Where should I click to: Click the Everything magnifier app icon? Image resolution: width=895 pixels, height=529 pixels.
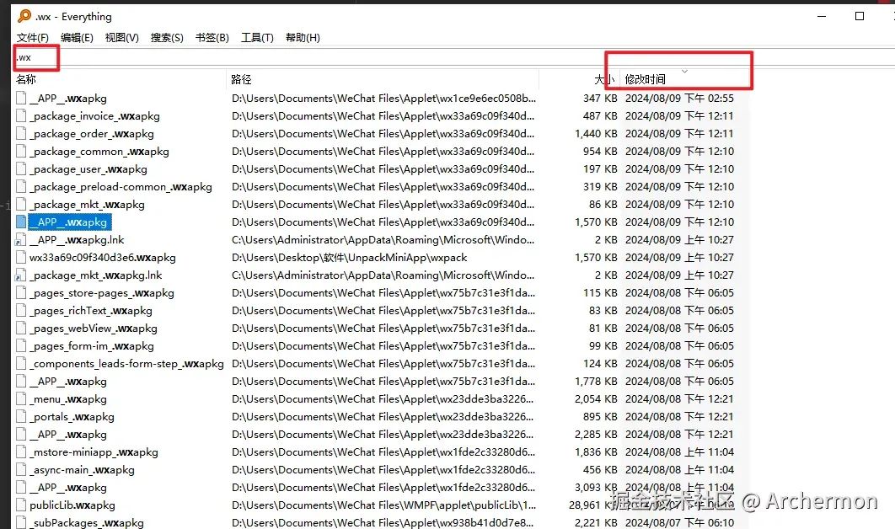[24, 16]
